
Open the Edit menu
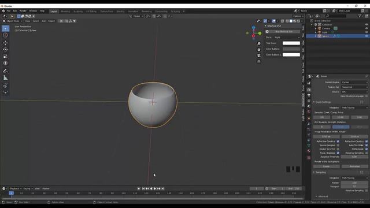point(15,11)
